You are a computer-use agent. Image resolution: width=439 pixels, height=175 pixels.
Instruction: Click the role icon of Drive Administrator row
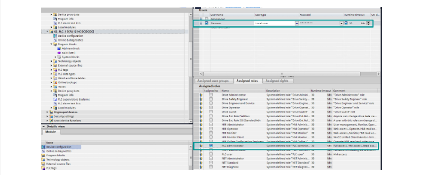(201, 95)
